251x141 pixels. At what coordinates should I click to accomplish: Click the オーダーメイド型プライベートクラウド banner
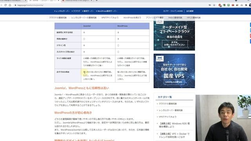[174, 36]
